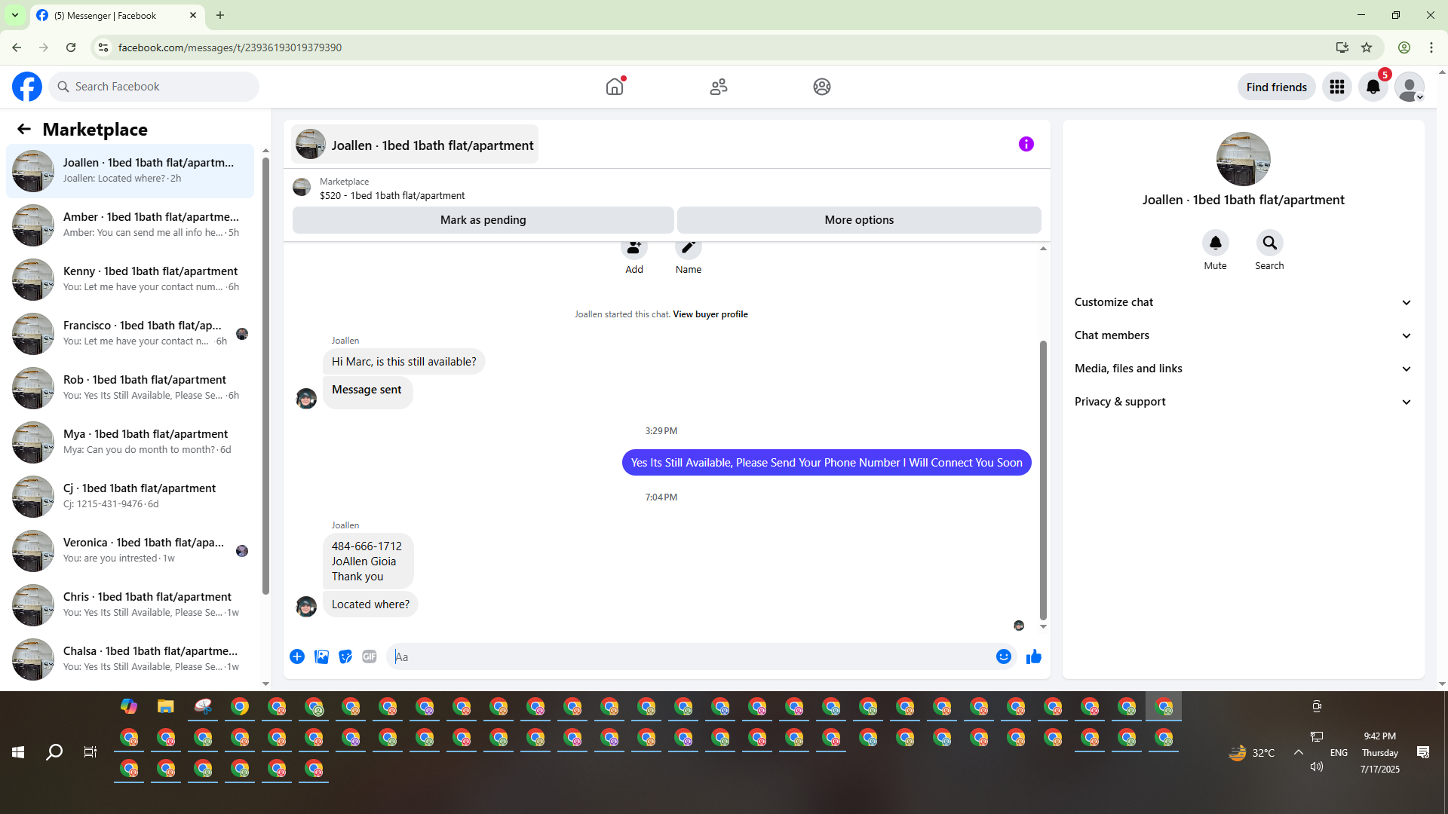1448x814 pixels.
Task: Open the Friends icon in top navigation
Action: (719, 87)
